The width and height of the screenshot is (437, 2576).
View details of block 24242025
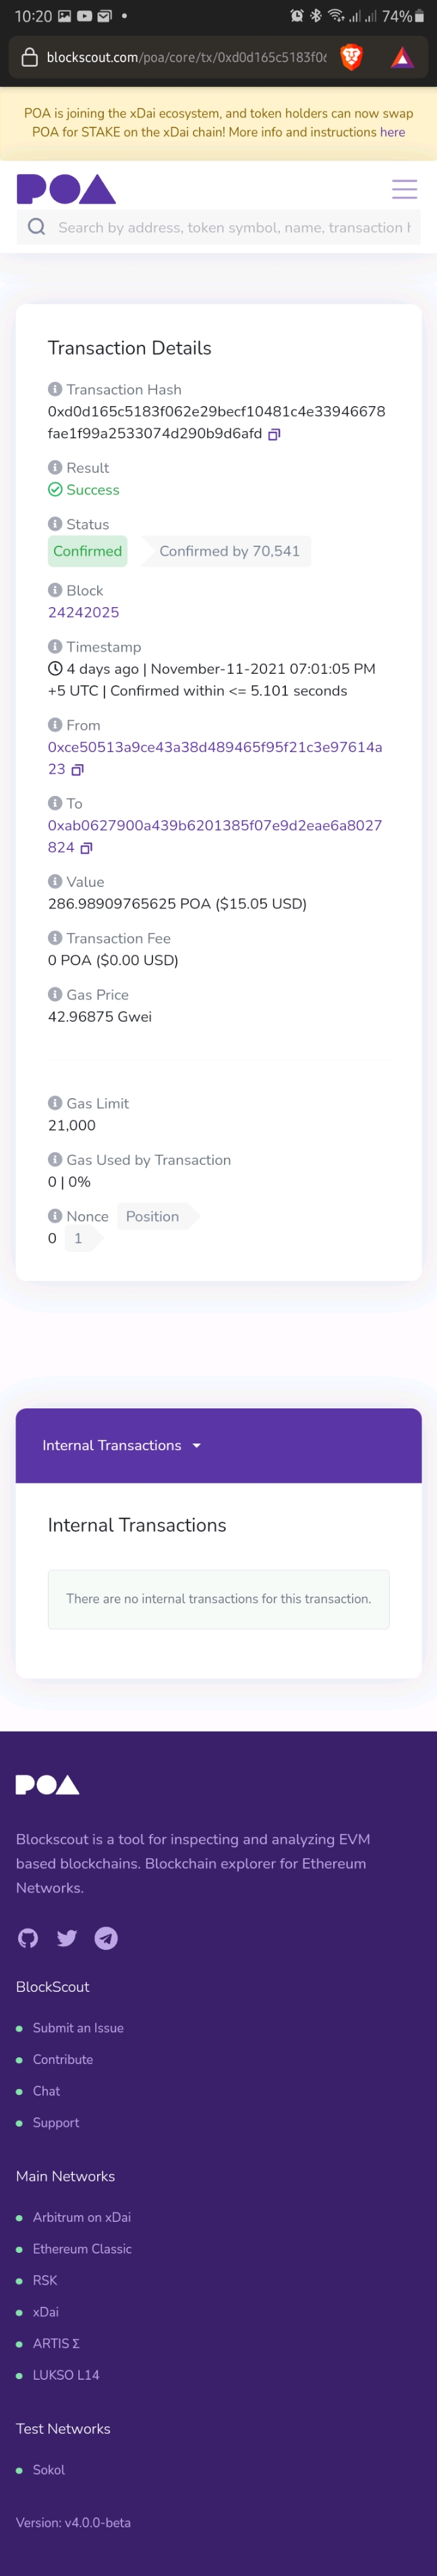pos(83,611)
